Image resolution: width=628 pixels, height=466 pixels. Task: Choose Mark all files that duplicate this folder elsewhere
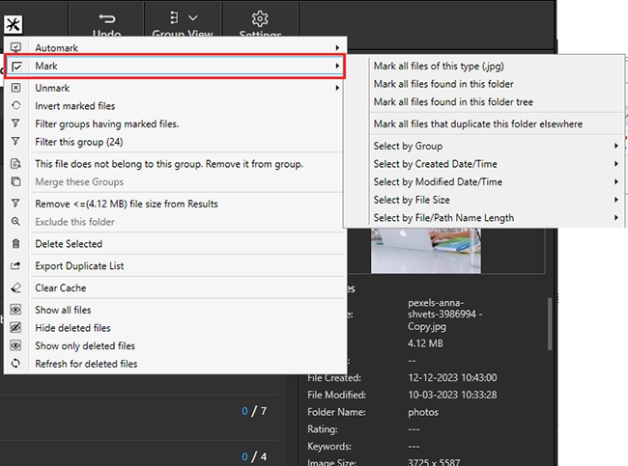click(484, 123)
